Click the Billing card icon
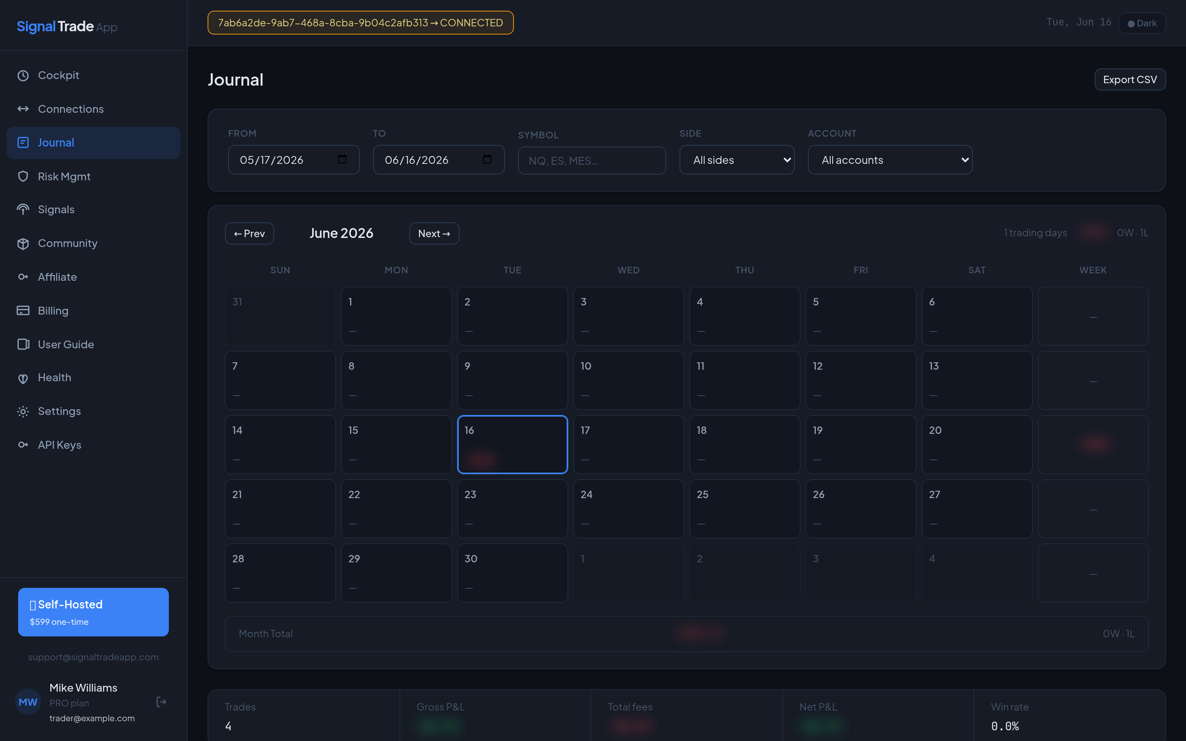Viewport: 1186px width, 741px height. coord(23,311)
